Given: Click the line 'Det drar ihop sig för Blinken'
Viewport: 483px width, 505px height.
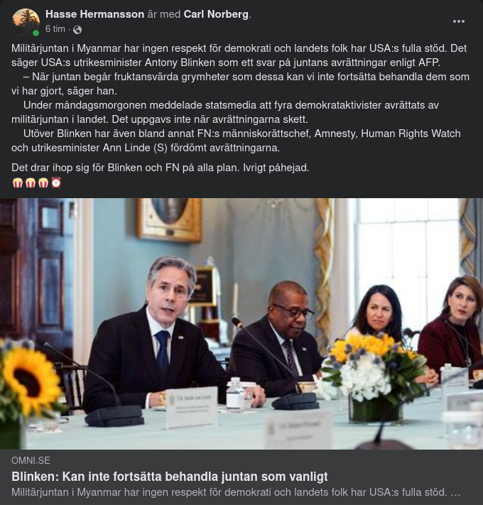Looking at the screenshot, I should pyautogui.click(x=160, y=168).
